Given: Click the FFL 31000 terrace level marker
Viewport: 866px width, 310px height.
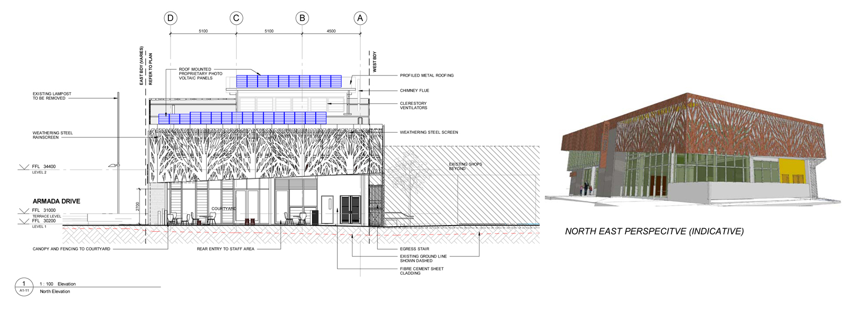Looking at the screenshot, I should pos(24,211).
